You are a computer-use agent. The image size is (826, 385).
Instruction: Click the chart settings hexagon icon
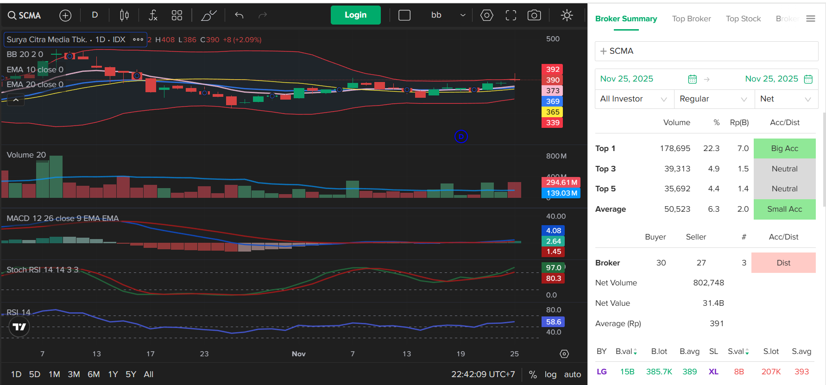pyautogui.click(x=486, y=15)
